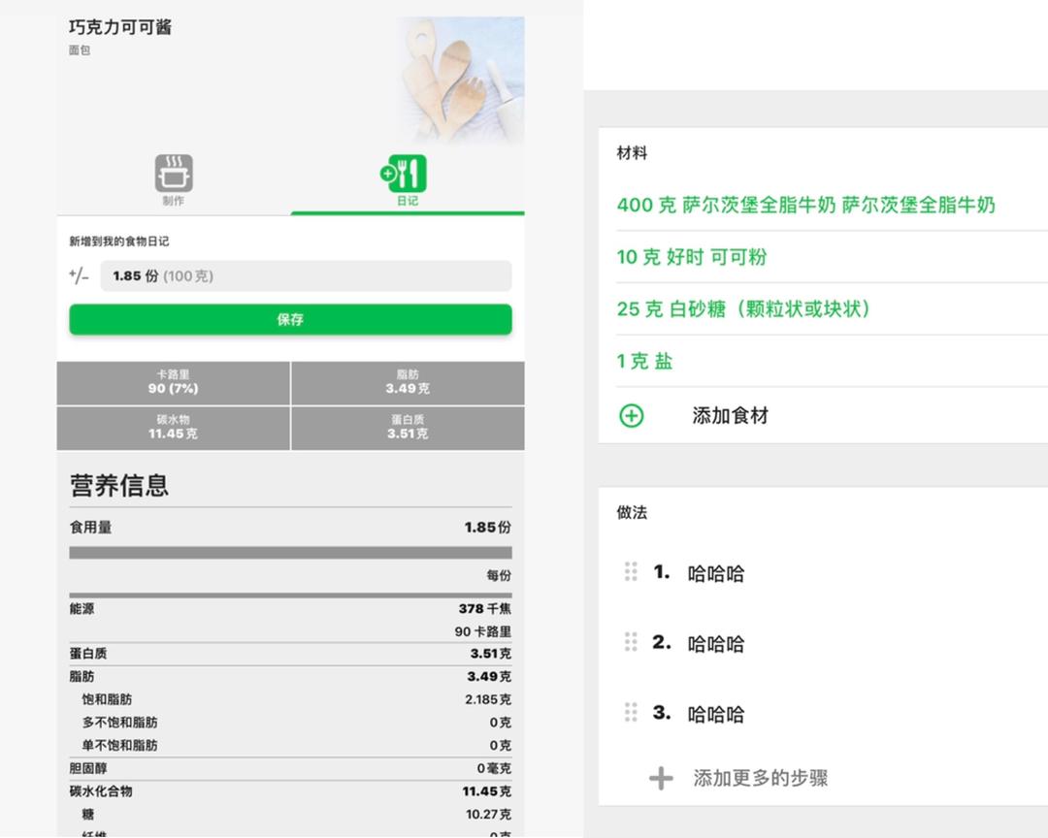
Task: Grab the drag handle for step 1
Action: tap(631, 572)
